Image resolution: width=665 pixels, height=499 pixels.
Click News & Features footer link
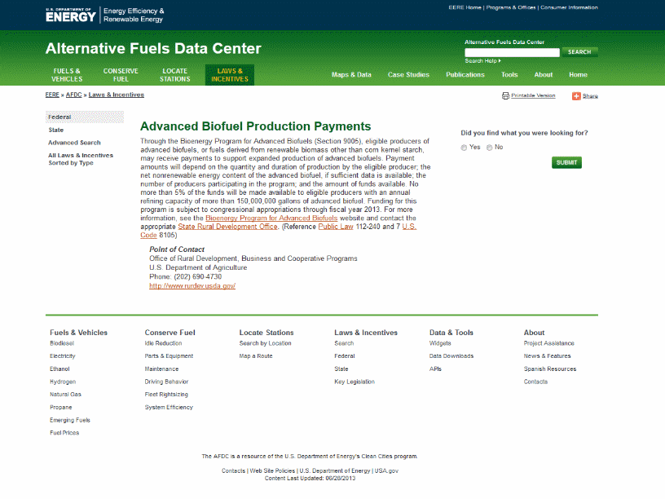click(x=547, y=356)
